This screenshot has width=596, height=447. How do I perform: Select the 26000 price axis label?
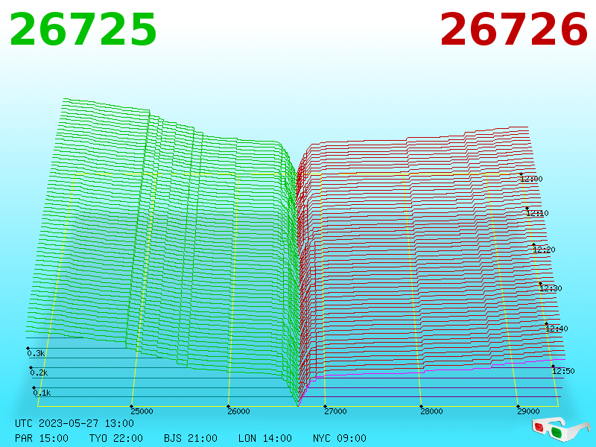[x=238, y=411]
